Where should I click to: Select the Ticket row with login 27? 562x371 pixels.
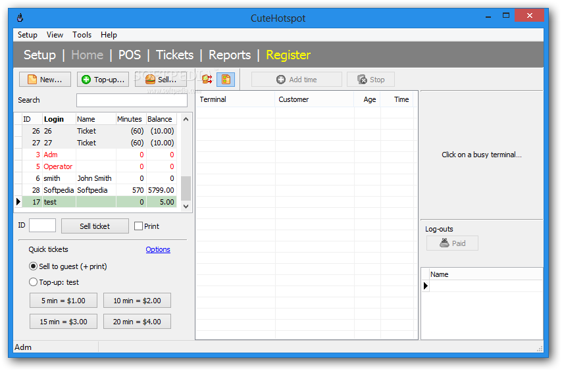pyautogui.click(x=95, y=143)
